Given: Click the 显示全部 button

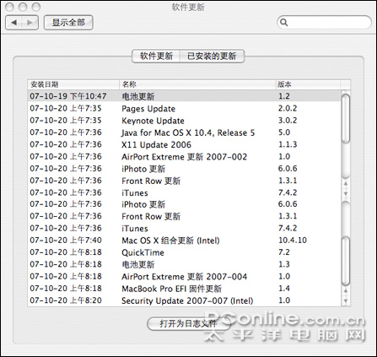Looking at the screenshot, I should 68,22.
